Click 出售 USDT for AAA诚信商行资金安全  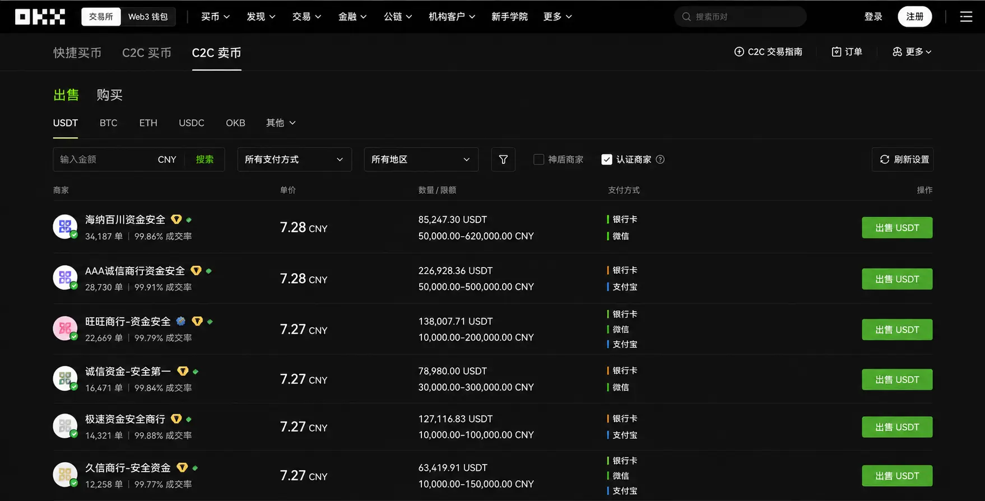pyautogui.click(x=897, y=279)
